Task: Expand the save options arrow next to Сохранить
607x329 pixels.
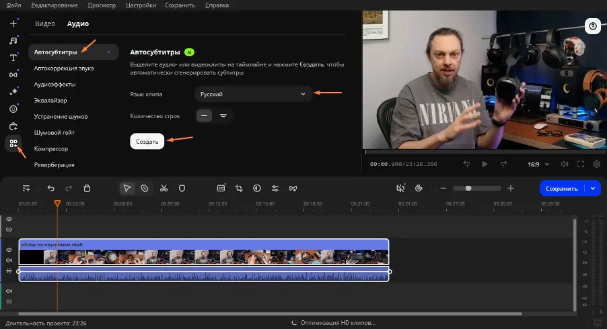Action: (593, 189)
